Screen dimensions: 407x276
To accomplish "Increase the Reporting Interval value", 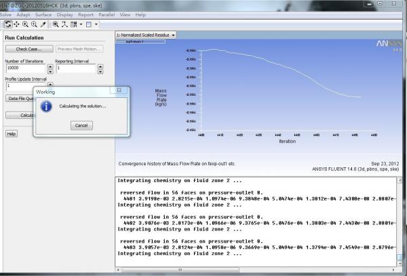I will point(100,67).
